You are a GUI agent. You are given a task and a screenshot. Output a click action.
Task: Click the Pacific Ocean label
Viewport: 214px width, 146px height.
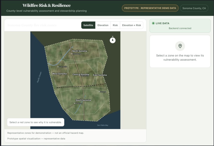tap(39, 77)
